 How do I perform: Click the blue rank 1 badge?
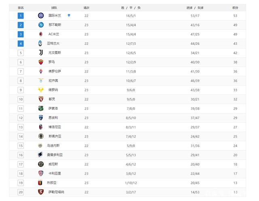coord(21,16)
